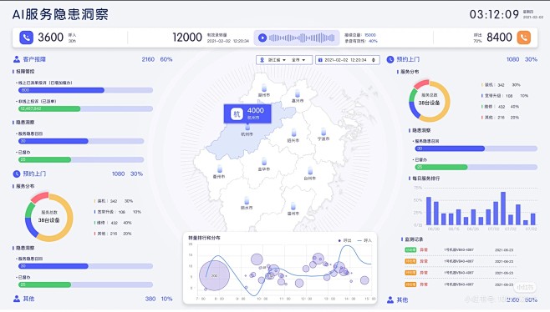Click the 其他 user icon at bottom left
Viewport: 550px width, 312px height.
[17, 299]
